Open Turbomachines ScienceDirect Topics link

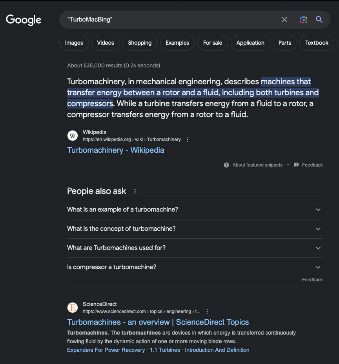[x=158, y=322]
